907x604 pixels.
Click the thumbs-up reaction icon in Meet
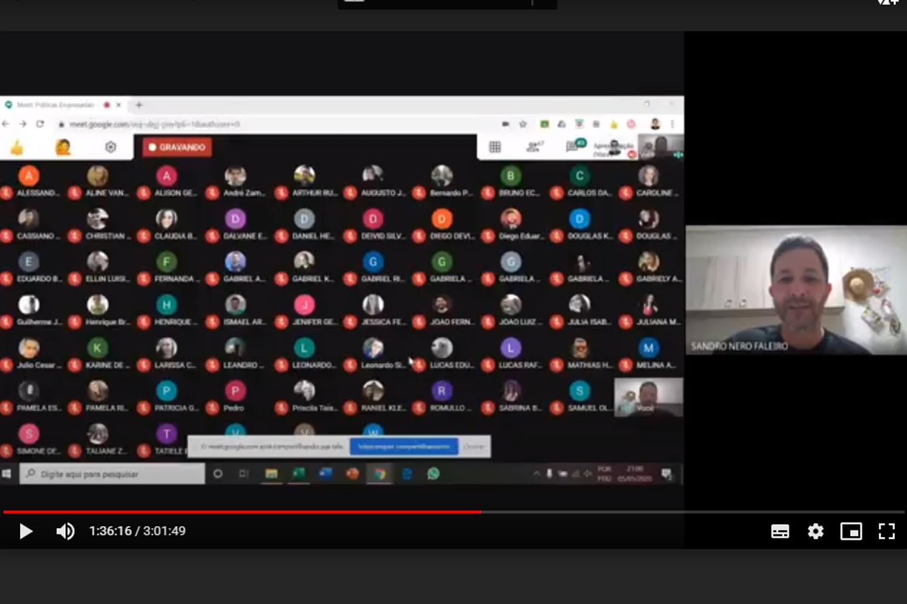point(16,147)
